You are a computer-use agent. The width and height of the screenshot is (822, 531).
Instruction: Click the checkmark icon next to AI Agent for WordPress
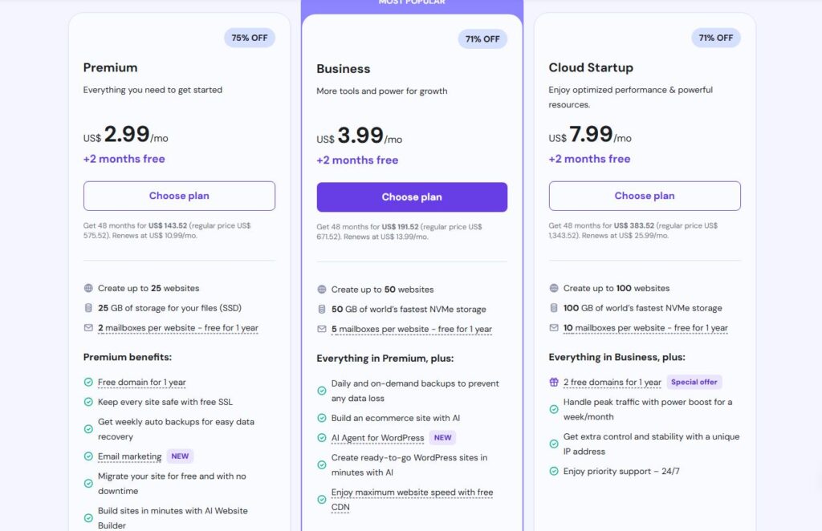322,438
